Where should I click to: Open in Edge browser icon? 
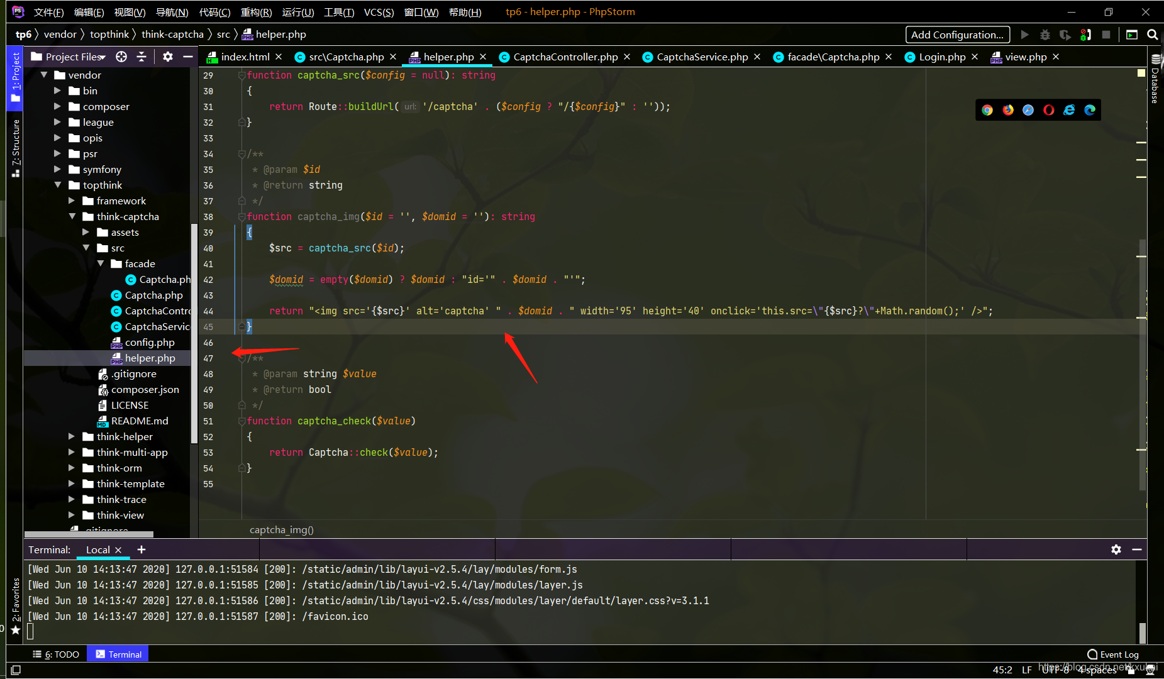(1090, 110)
